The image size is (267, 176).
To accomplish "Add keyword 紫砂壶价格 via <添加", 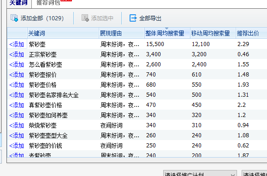I will (16, 85).
